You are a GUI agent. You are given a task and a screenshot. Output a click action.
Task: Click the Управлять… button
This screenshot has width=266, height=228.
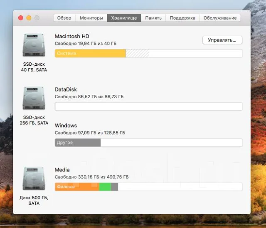tap(222, 40)
